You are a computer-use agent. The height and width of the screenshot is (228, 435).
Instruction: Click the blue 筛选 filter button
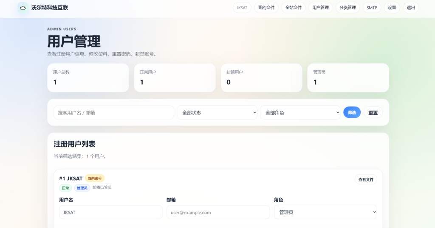tap(352, 112)
